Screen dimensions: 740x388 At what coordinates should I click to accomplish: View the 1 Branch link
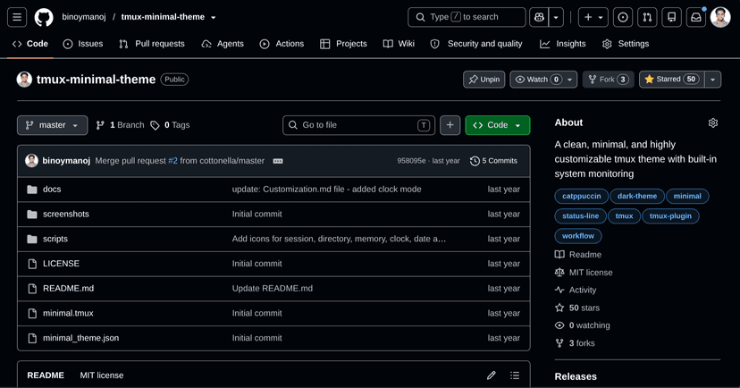(x=121, y=125)
